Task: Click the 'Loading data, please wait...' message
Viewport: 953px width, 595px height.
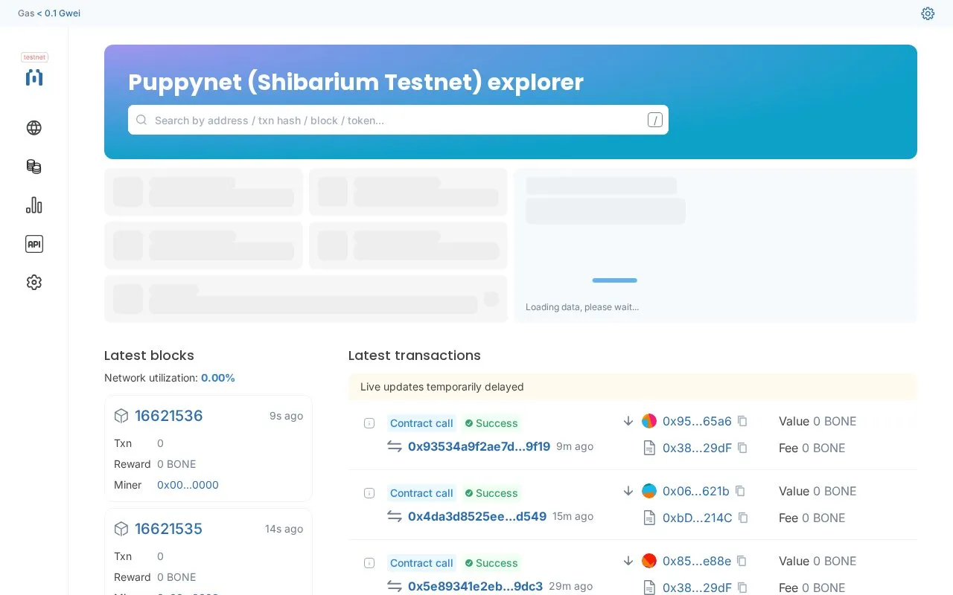Action: [582, 307]
